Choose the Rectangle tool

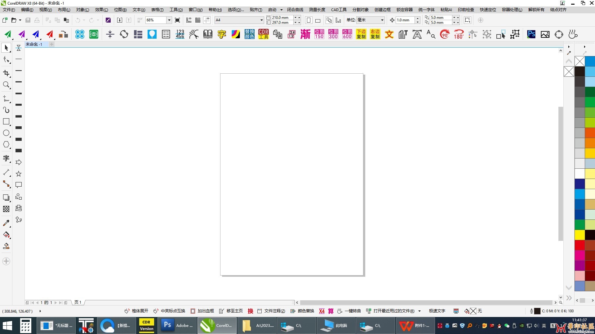(6, 122)
